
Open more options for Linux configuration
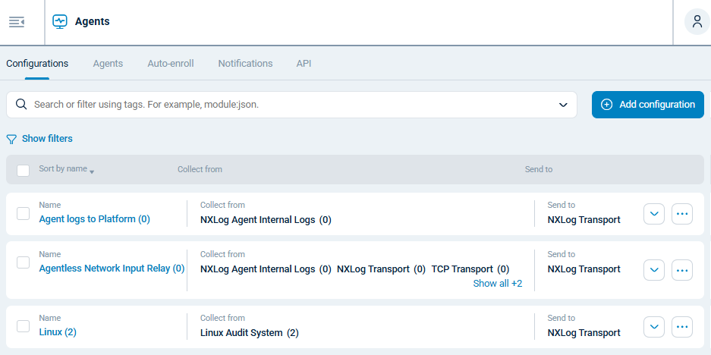click(x=681, y=326)
